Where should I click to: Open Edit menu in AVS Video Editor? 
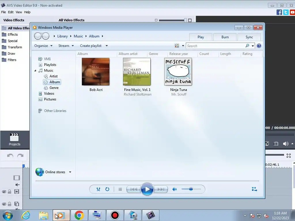(11, 12)
